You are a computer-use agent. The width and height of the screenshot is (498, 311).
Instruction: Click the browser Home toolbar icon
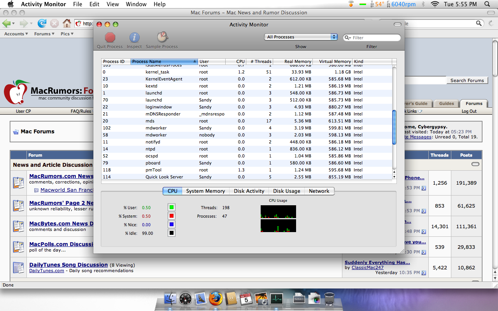click(67, 23)
